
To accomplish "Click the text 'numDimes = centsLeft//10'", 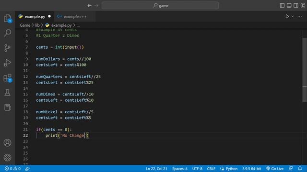I will [x=65, y=94].
